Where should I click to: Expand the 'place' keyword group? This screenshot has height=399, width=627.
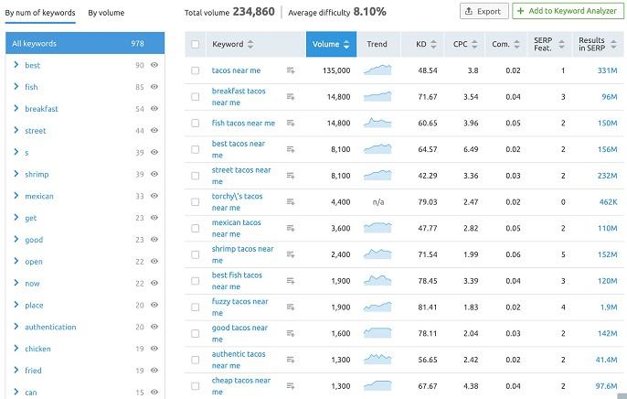(16, 305)
